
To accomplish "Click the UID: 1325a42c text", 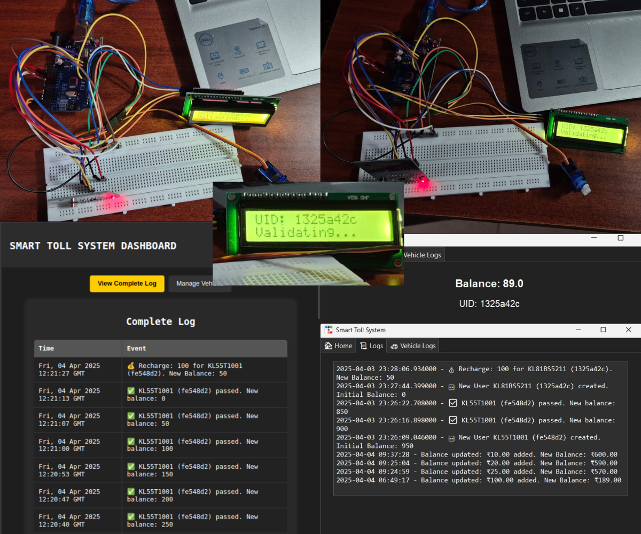I will (x=489, y=303).
